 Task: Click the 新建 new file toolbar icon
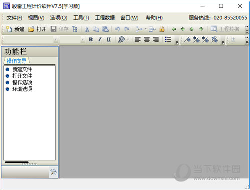pyautogui.click(x=9, y=29)
